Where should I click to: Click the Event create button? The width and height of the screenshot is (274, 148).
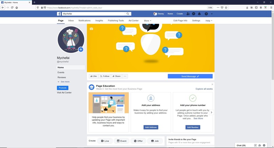[x=122, y=141]
